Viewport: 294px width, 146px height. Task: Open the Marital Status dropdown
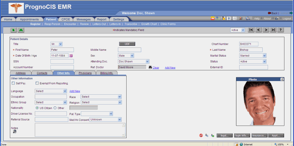pos(253,56)
